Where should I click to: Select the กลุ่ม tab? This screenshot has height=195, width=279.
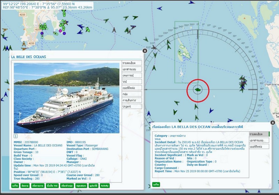132,94
